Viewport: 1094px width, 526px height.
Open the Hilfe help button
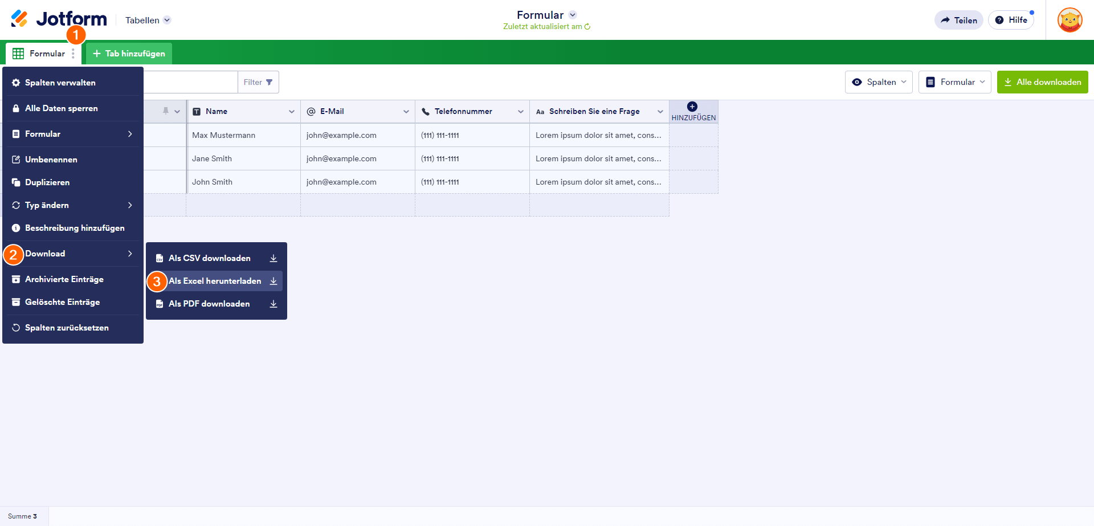tap(1011, 20)
